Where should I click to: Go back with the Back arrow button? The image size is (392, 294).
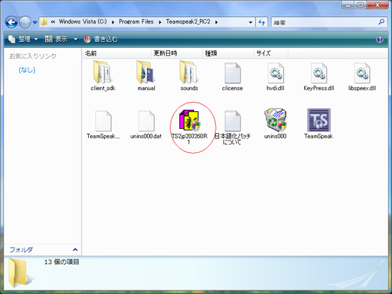(x=12, y=22)
